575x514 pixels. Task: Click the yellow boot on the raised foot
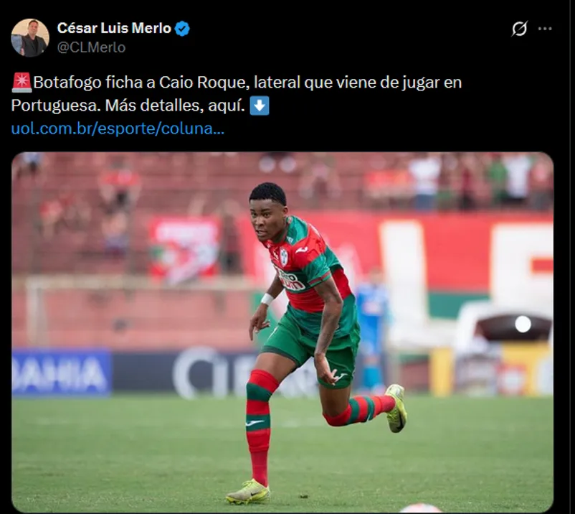click(x=396, y=408)
